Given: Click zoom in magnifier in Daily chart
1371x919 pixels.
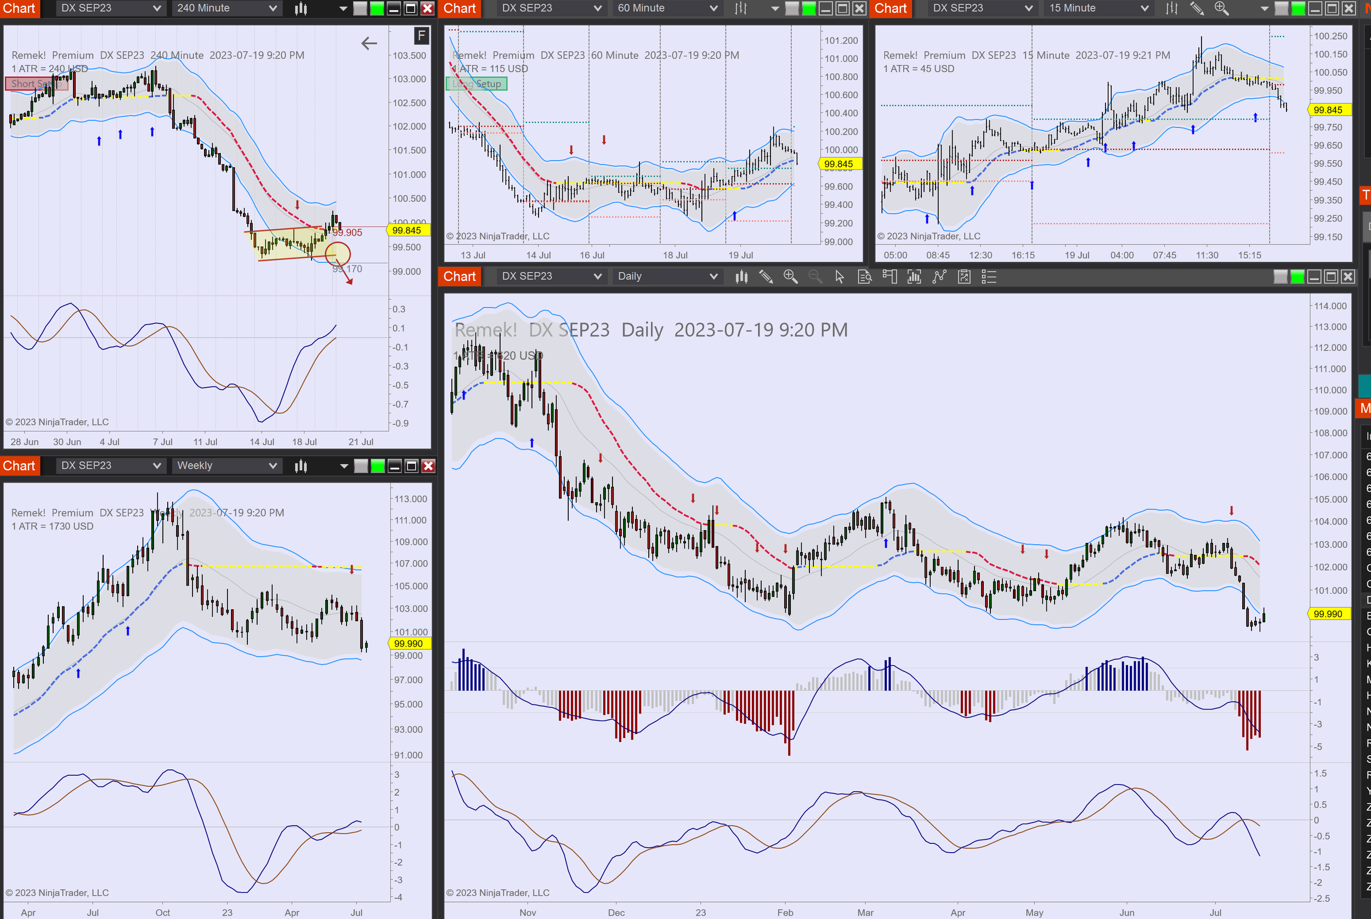Looking at the screenshot, I should click(790, 277).
